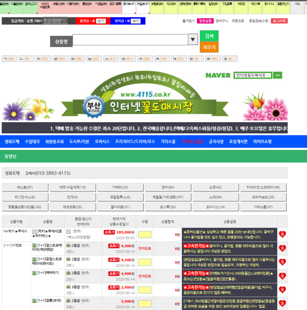Viewport: 307px width, 310px height.
Task: Open the product photo icon beside [1+1]알륨(보라)
Action: (34, 301)
